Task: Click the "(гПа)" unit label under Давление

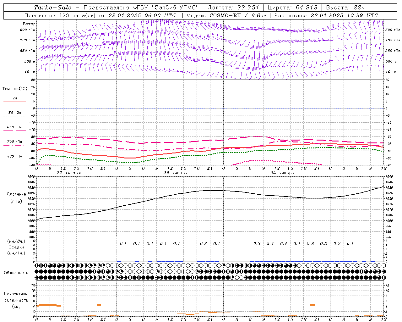Action: [16, 202]
